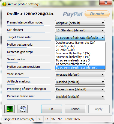The image size is (114, 124).
Task: Click the OK button
Action: pyautogui.click(x=52, y=109)
